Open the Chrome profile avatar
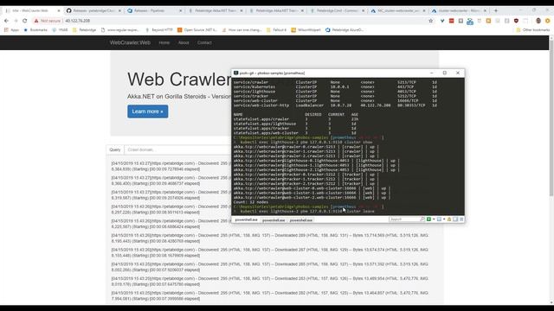The width and height of the screenshot is (554, 311). click(x=538, y=21)
